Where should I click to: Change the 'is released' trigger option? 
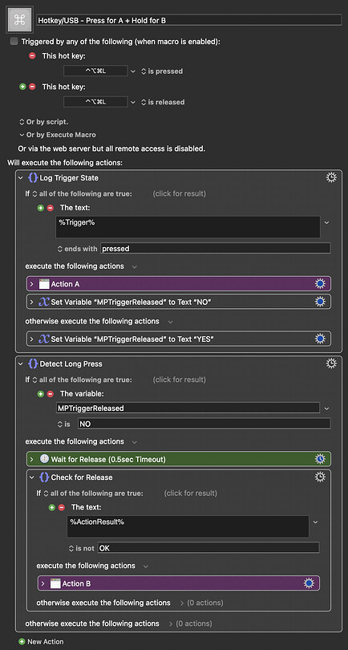[164, 102]
